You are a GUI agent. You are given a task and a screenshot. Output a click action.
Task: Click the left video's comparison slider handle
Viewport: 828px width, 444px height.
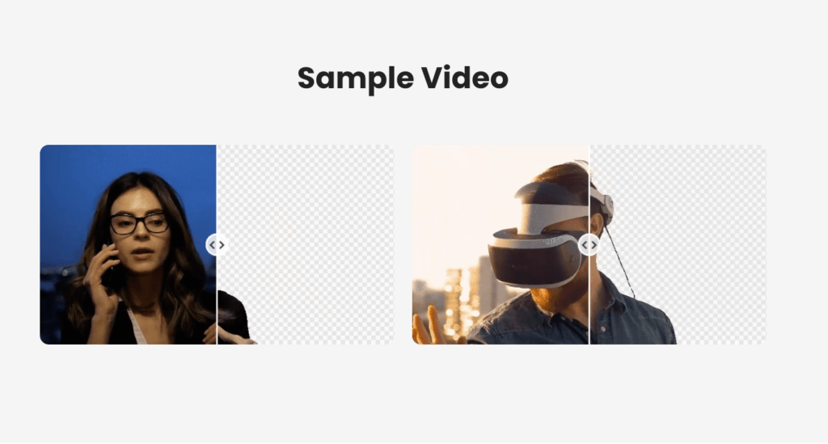tap(217, 245)
